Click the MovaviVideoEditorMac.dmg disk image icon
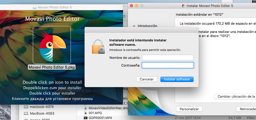This screenshot has width=256, height=120. (86, 108)
